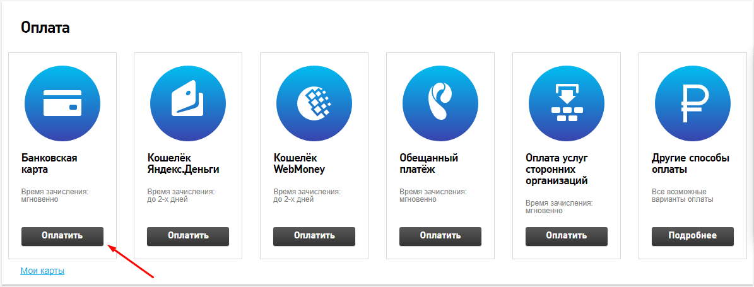Open the Подробнее button for other methods
This screenshot has width=754, height=287.
pos(693,236)
